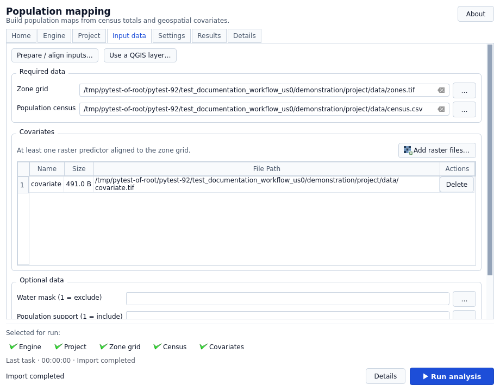This screenshot has height=391, width=500.
Task: Click the green check beside Covariates status
Action: [x=203, y=346]
